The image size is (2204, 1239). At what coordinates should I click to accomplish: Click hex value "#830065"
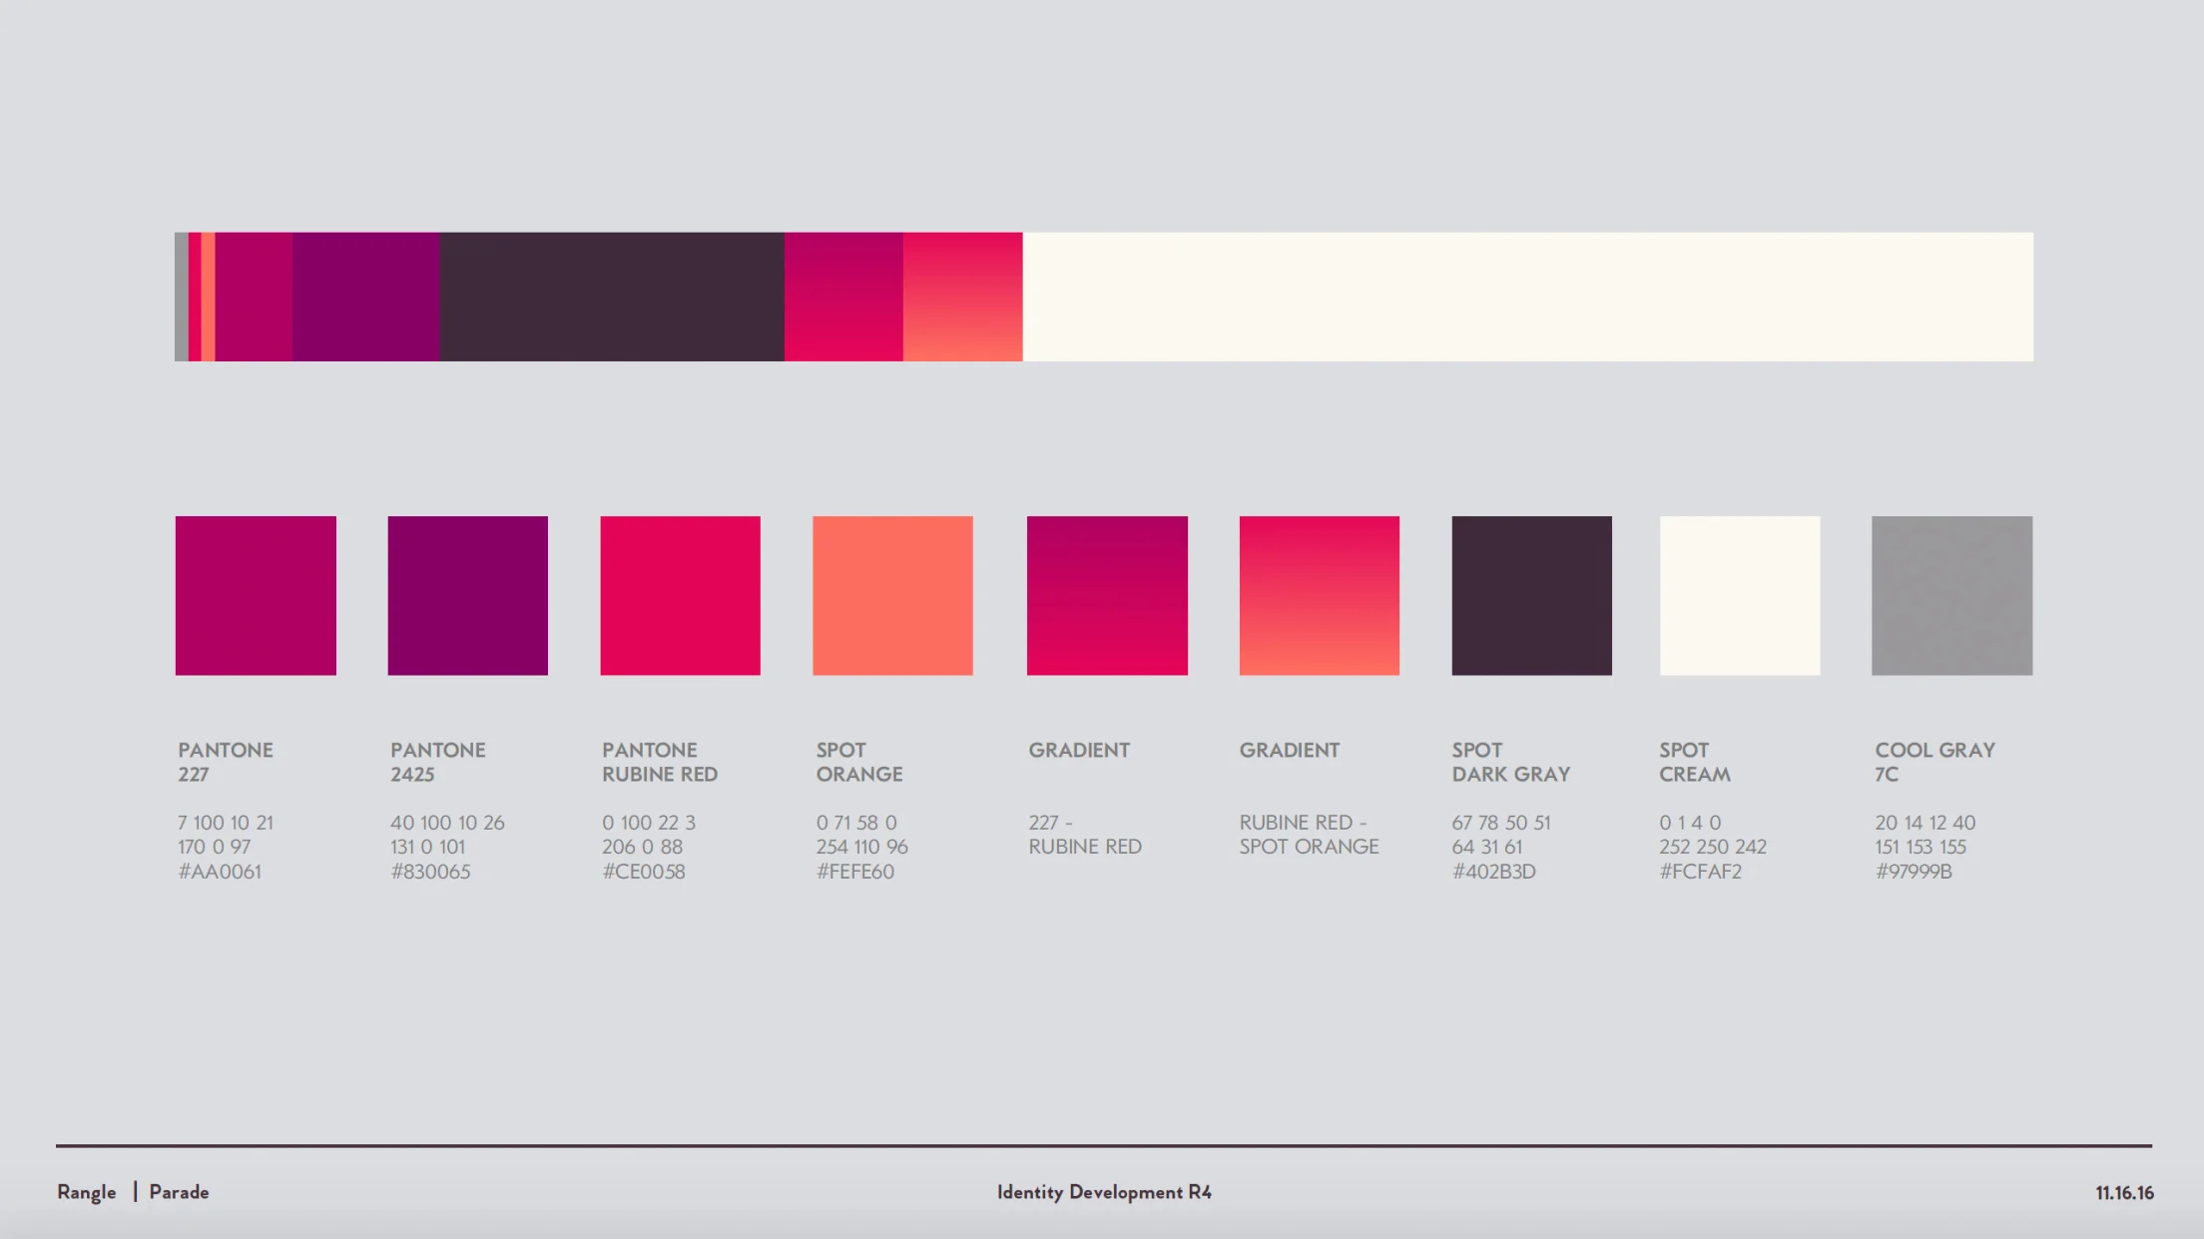point(430,872)
